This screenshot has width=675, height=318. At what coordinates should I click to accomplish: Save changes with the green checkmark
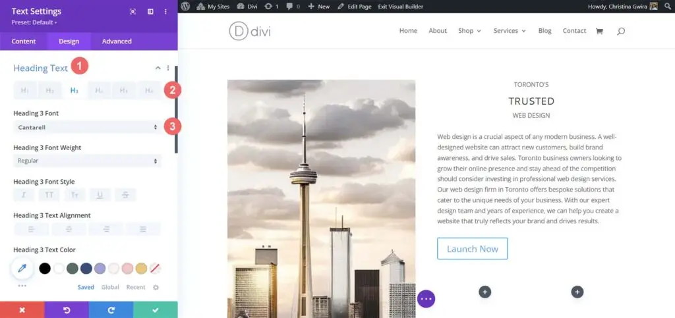[156, 310]
